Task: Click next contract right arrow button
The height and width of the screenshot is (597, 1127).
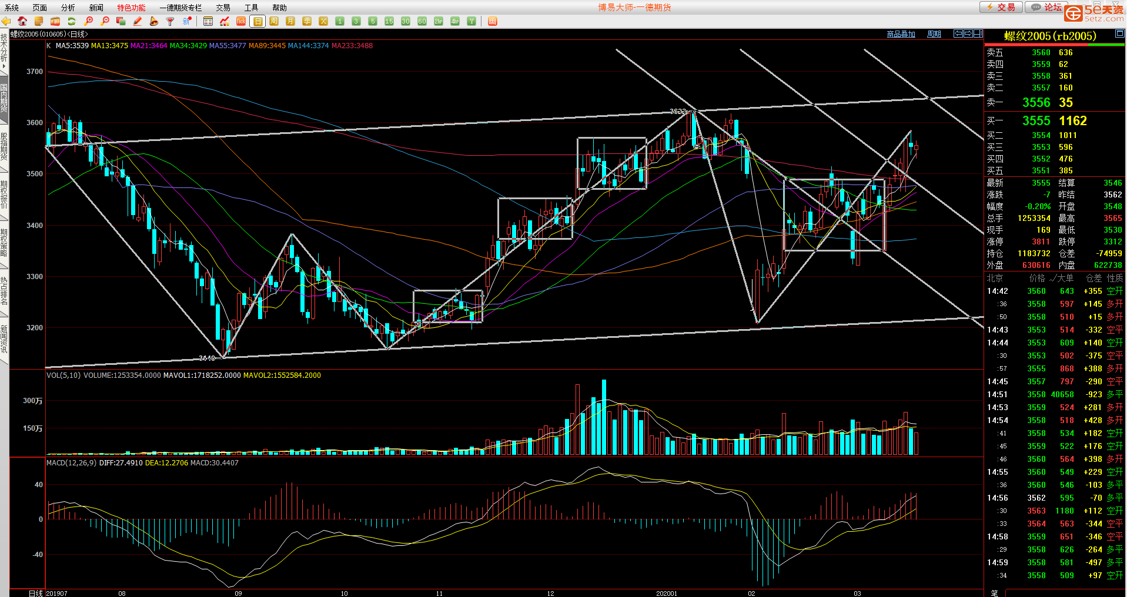Action: (968, 33)
